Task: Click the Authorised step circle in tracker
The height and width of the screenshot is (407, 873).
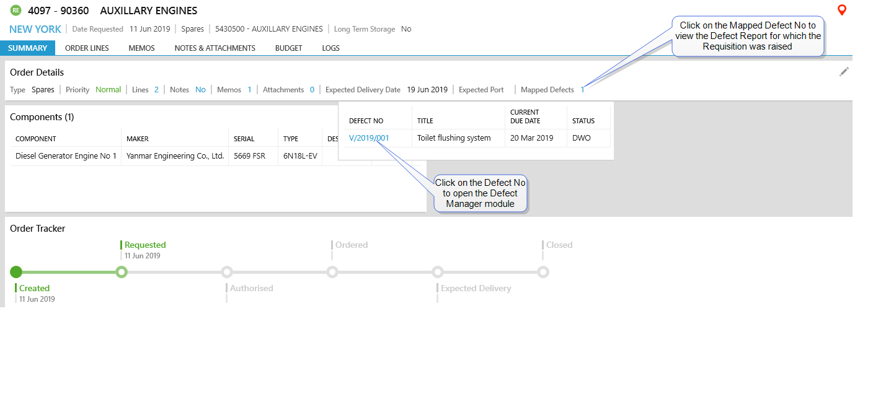Action: coord(227,272)
